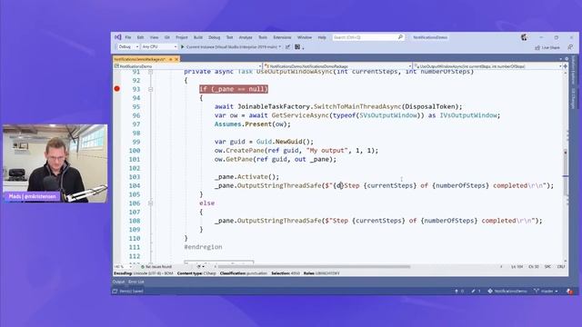Open the Build menu
Viewport: 582px width, 327px height.
click(x=198, y=37)
